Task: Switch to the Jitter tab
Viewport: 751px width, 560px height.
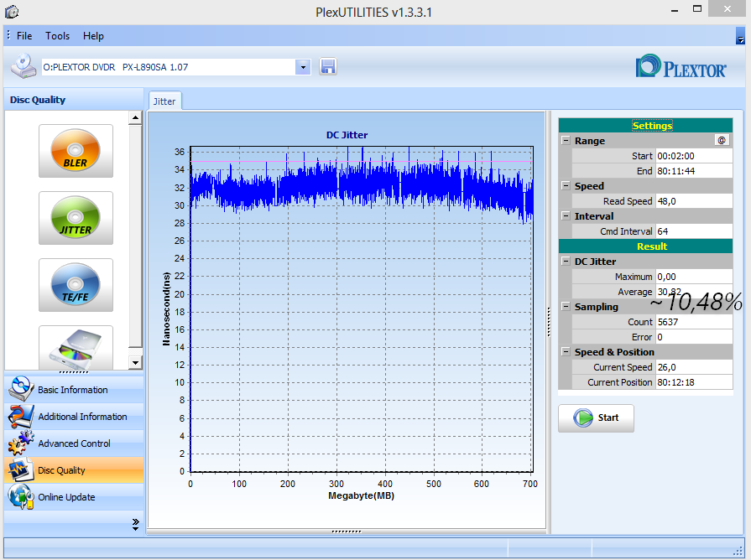Action: (164, 101)
